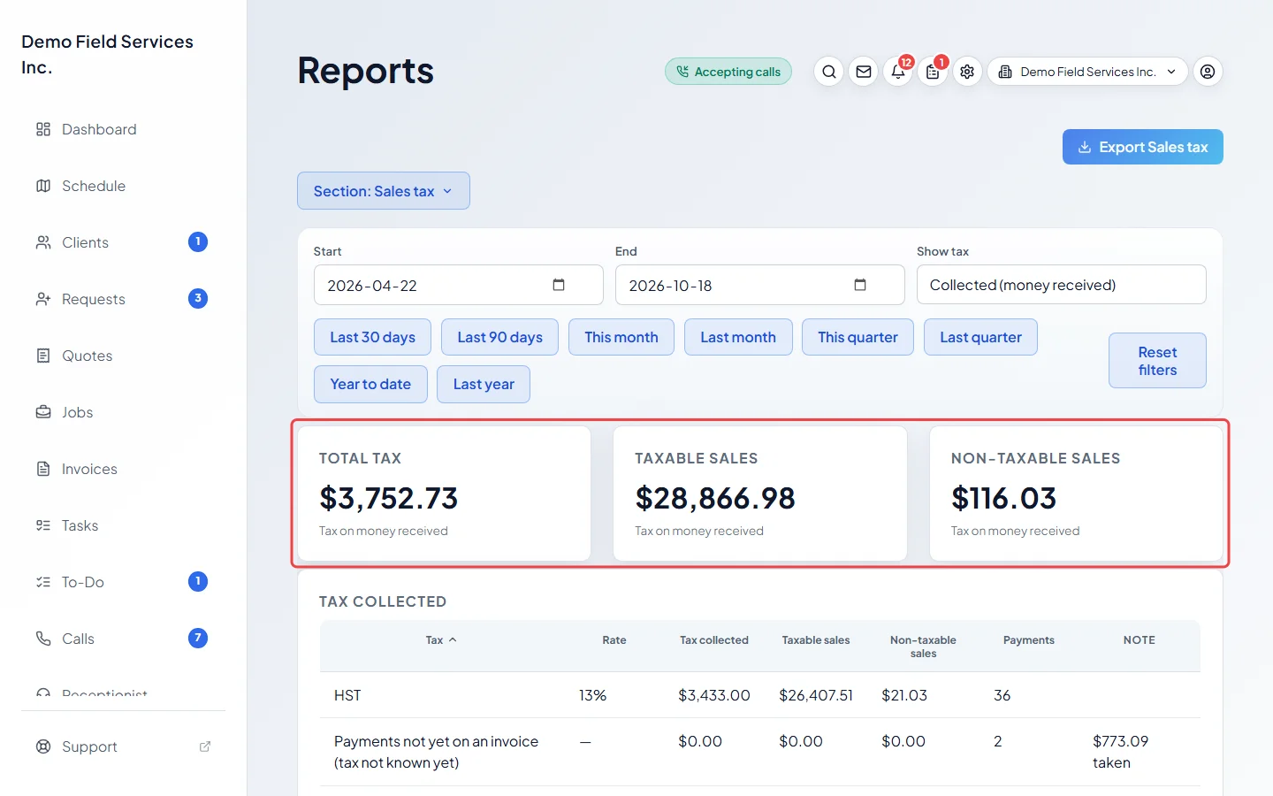Sort the table by the Tax column

click(x=441, y=640)
